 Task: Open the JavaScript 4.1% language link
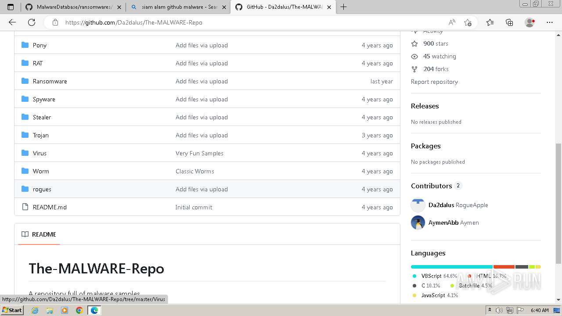point(435,295)
